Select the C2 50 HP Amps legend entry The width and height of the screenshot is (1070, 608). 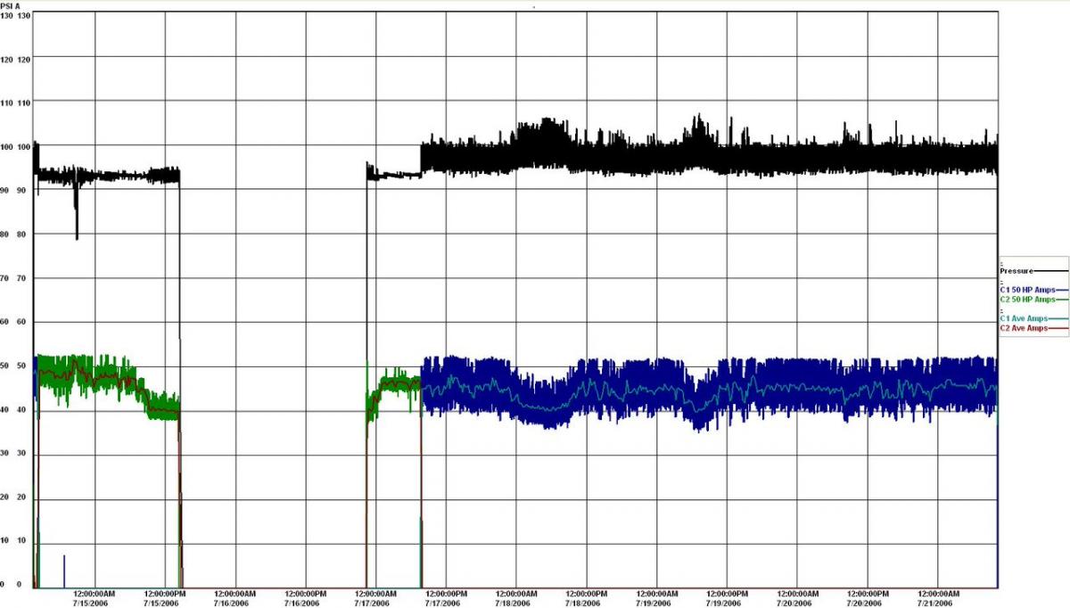point(1033,300)
